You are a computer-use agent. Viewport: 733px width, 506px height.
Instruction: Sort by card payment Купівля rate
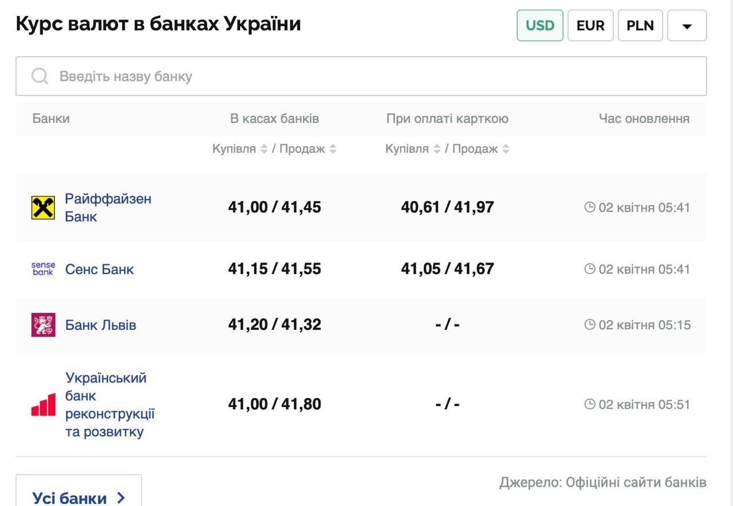click(436, 149)
